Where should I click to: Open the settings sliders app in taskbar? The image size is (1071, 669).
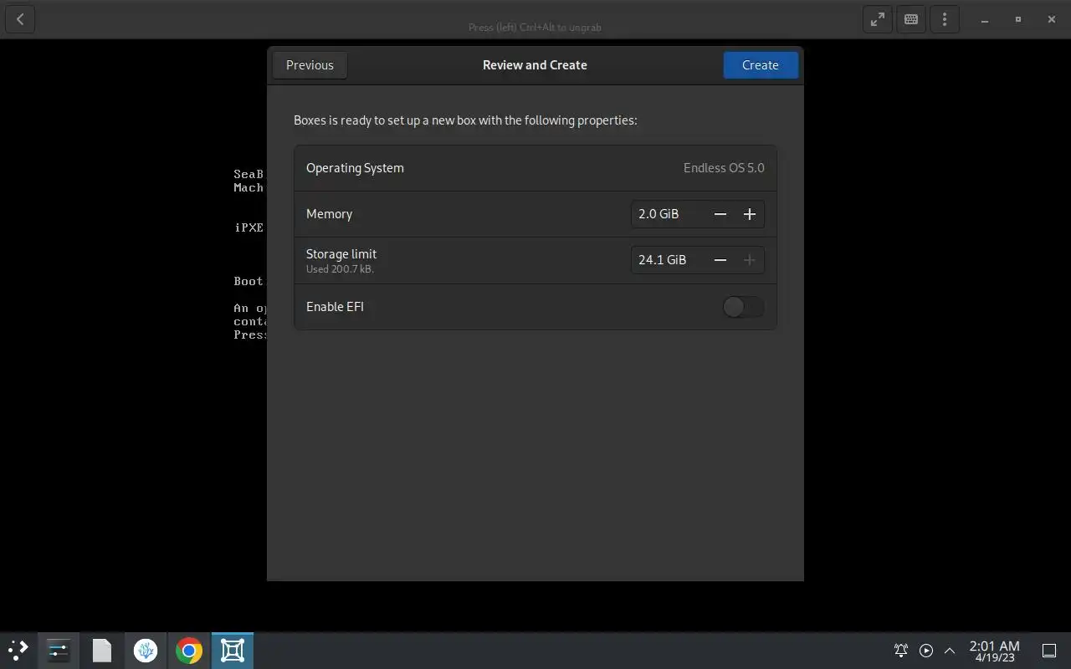pyautogui.click(x=59, y=650)
